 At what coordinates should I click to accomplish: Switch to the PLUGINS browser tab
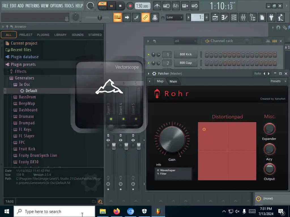pos(43,35)
